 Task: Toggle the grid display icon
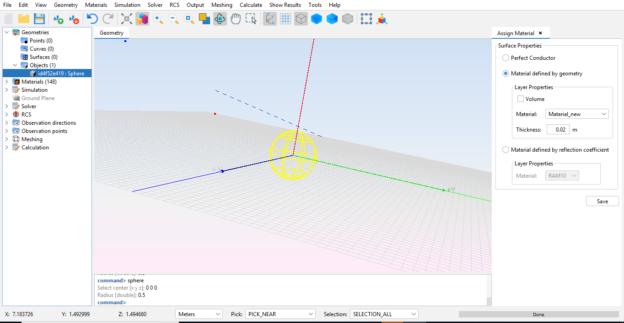click(x=285, y=19)
